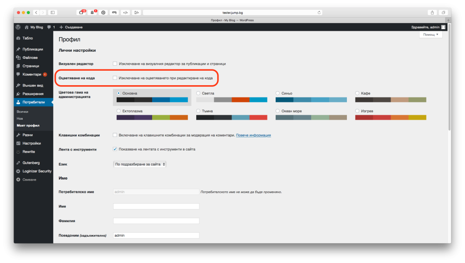Check Включване на клавишните комбинации option
The height and width of the screenshot is (263, 465).
(x=115, y=135)
